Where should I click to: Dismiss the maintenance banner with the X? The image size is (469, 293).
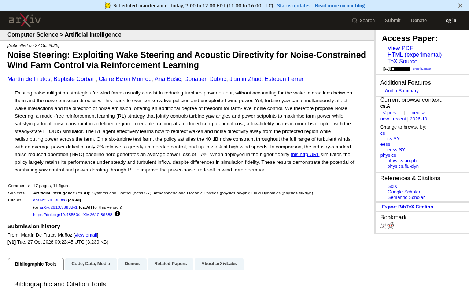[x=460, y=5]
